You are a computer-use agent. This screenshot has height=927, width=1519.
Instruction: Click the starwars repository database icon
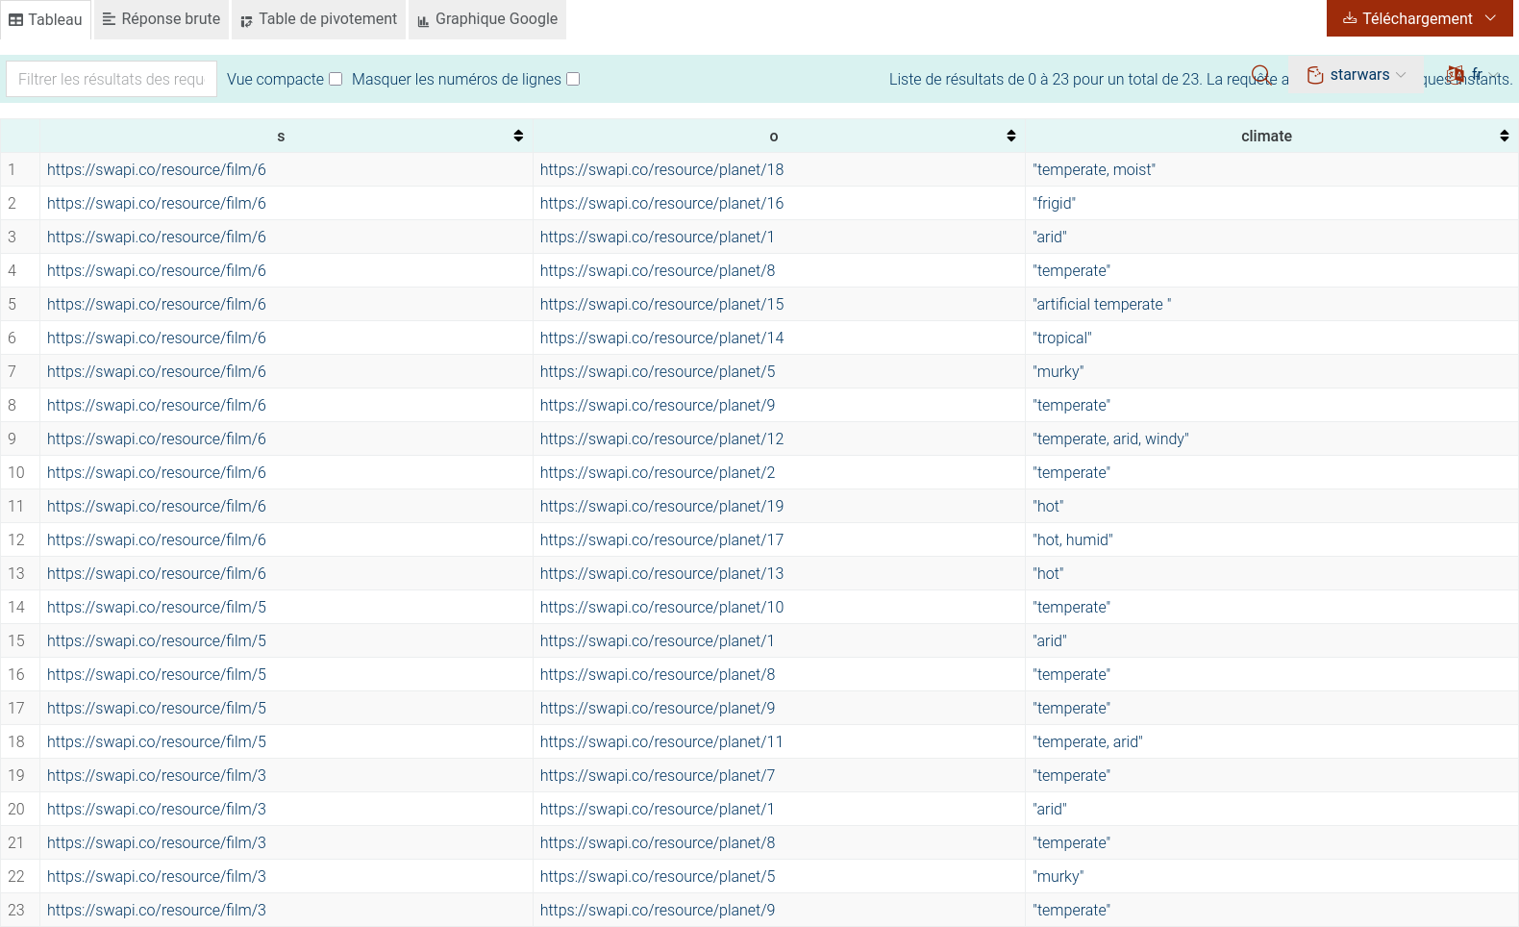point(1315,75)
